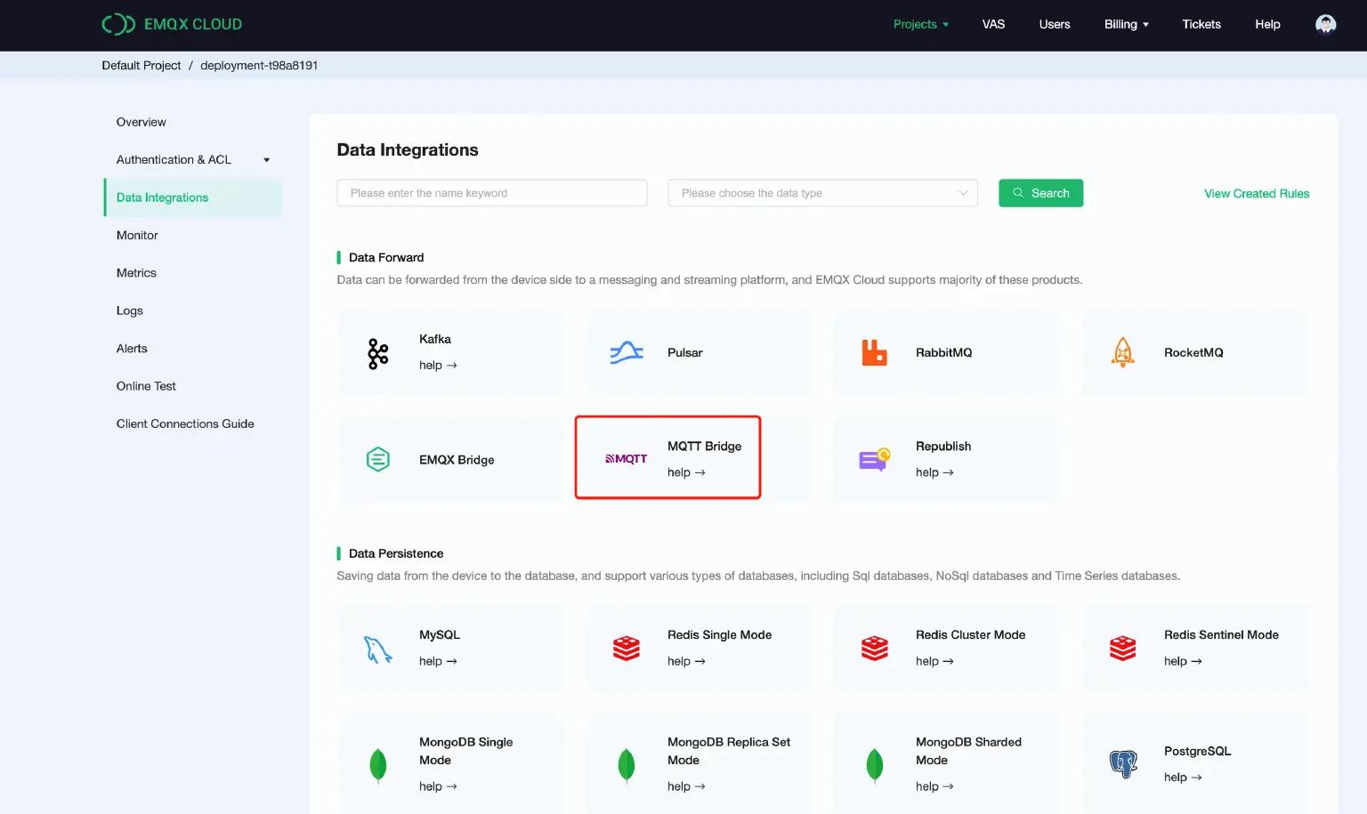
Task: Select the EMQX Bridge hexagon icon
Action: (x=377, y=459)
